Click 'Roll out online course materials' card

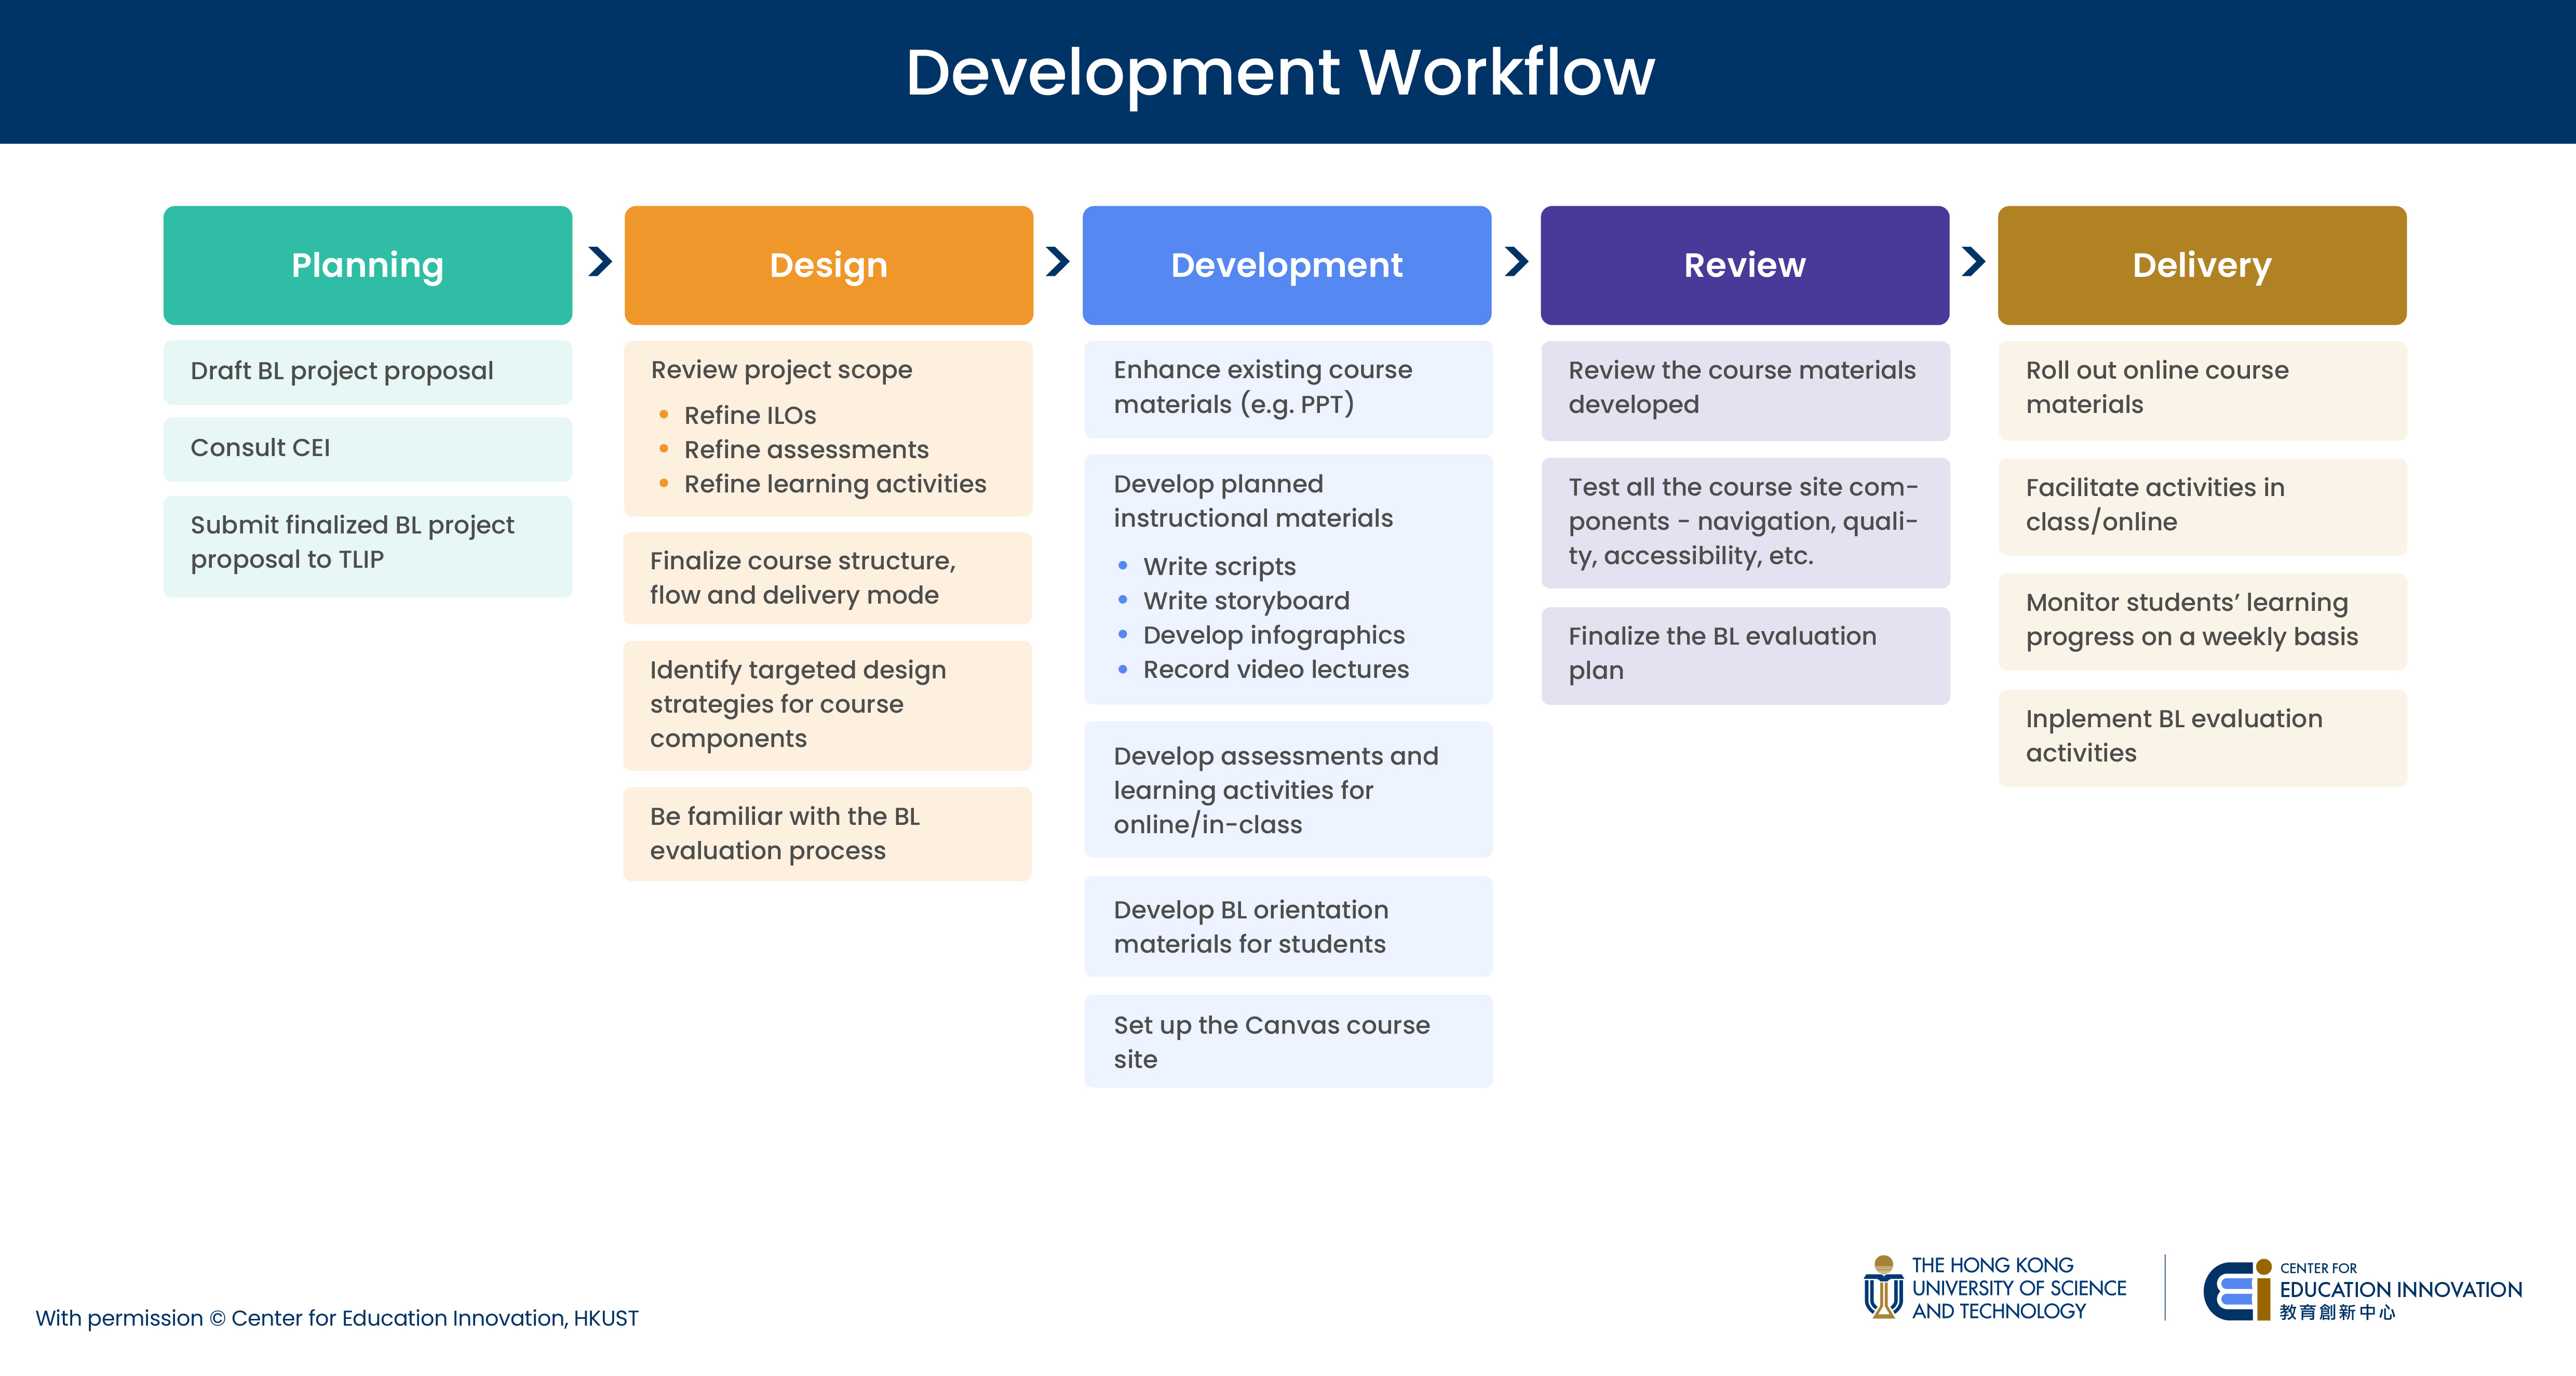(x=2203, y=390)
